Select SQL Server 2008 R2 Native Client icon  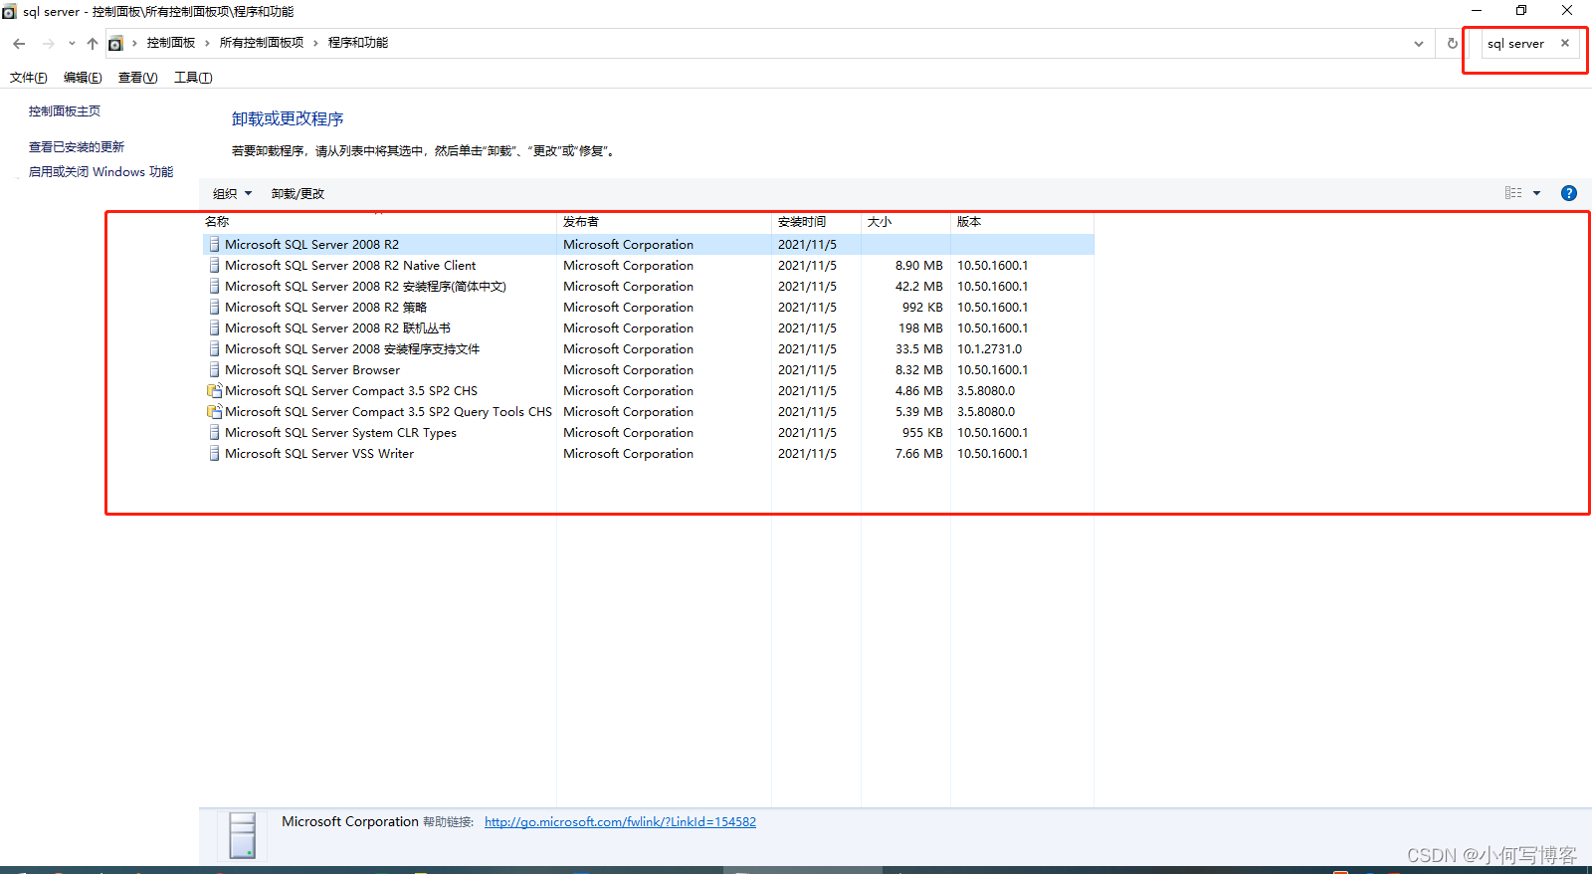coord(214,265)
